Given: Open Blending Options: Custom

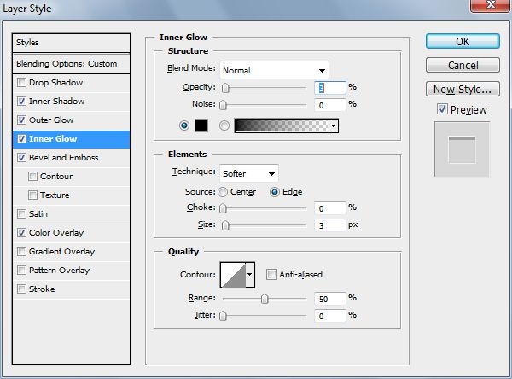Looking at the screenshot, I should click(71, 64).
